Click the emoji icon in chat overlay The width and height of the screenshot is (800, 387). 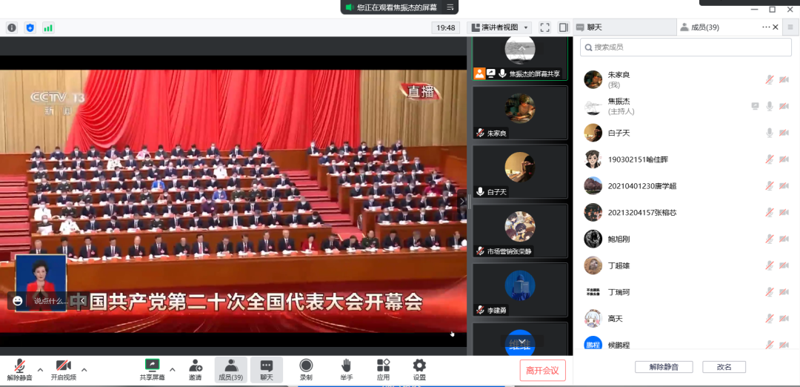[x=18, y=301]
